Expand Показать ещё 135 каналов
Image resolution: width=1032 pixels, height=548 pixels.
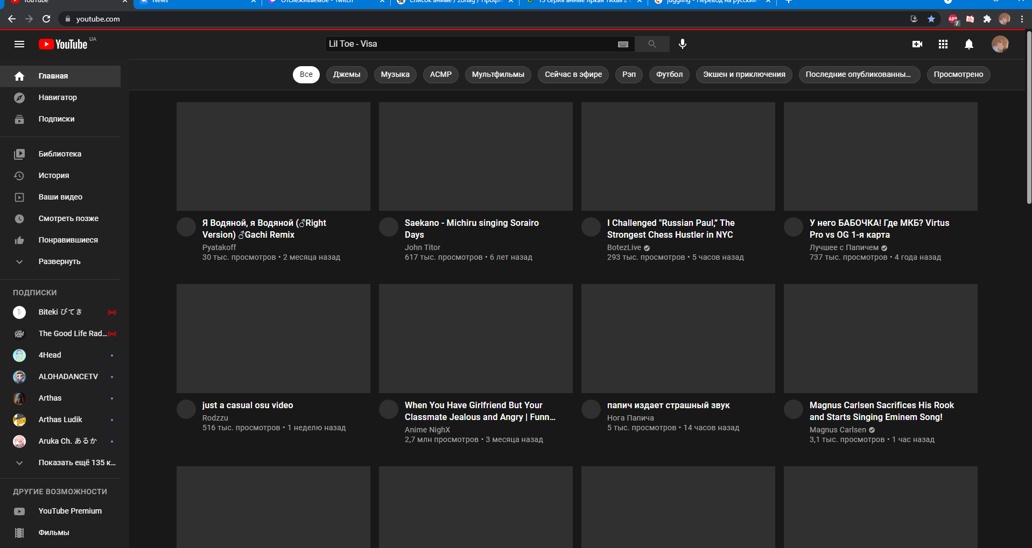tap(60, 462)
